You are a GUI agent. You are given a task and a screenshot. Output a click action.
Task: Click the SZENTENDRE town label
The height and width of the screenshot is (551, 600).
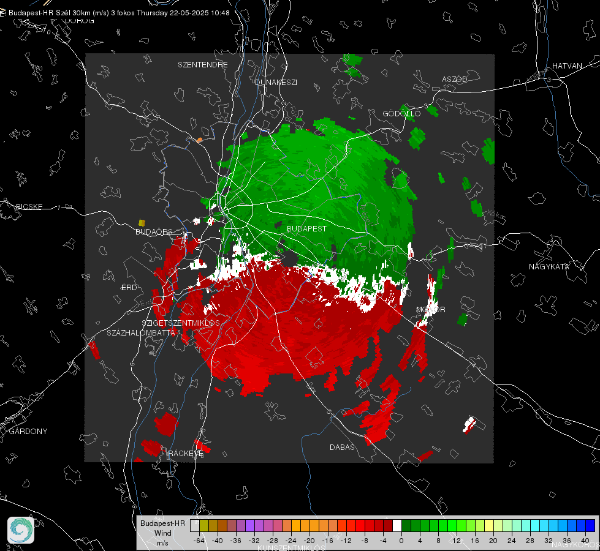(203, 65)
